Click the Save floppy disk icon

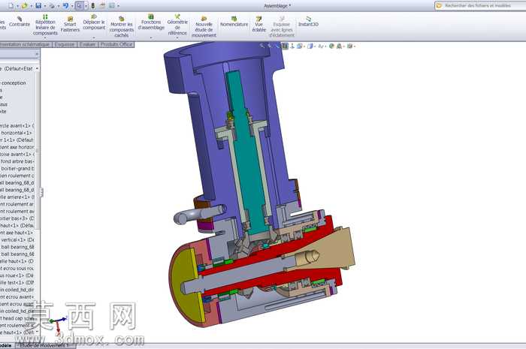pyautogui.click(x=38, y=6)
